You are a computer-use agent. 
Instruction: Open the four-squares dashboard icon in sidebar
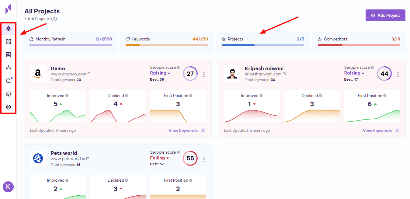click(x=9, y=42)
